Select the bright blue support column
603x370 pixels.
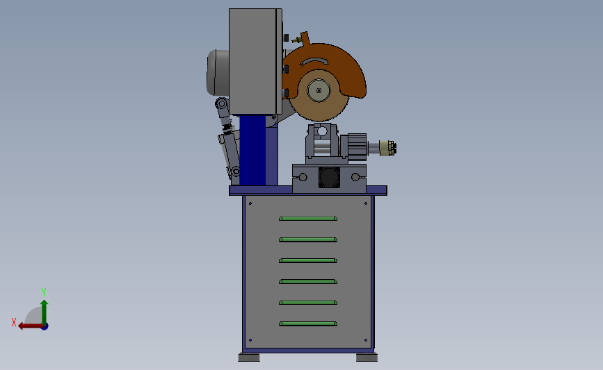point(252,151)
